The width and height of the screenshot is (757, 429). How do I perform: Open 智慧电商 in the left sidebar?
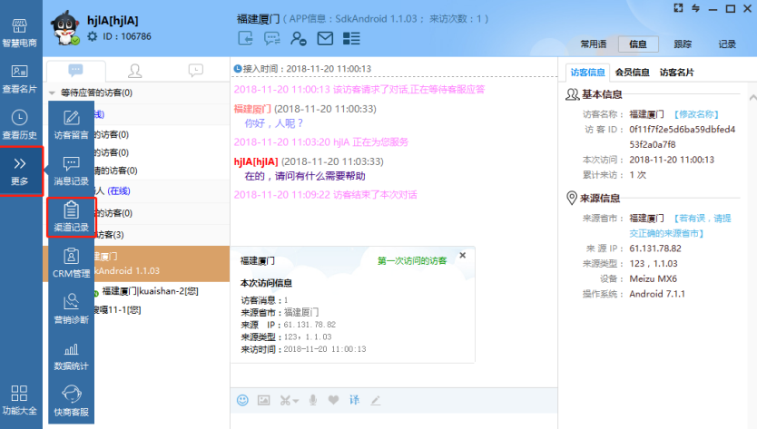[19, 33]
